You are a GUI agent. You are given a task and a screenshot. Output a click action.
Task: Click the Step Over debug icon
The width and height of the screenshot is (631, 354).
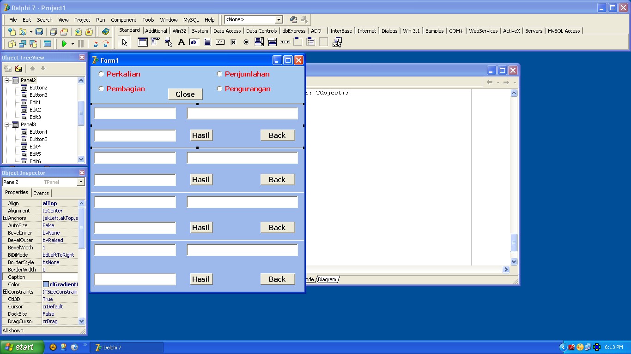106,44
